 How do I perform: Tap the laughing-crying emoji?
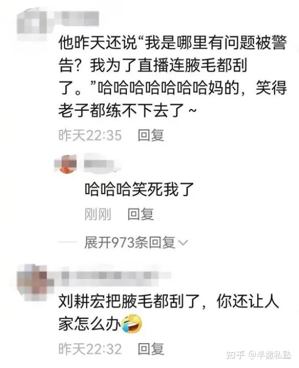tap(132, 324)
